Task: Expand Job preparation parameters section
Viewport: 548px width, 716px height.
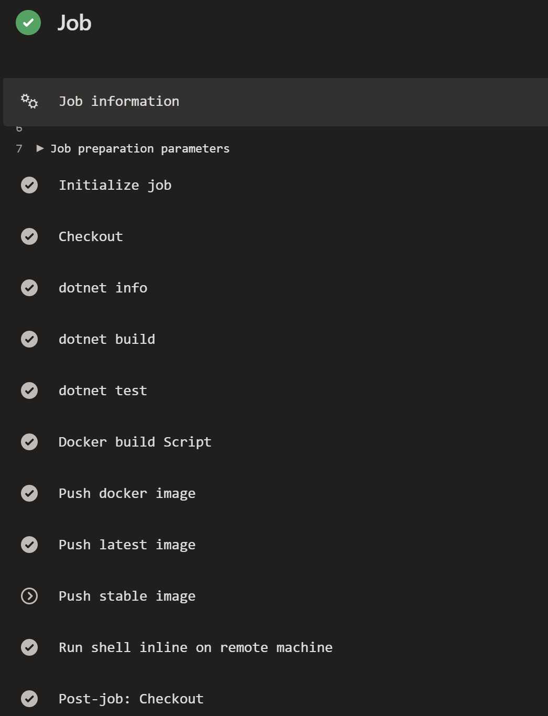Action: [40, 148]
